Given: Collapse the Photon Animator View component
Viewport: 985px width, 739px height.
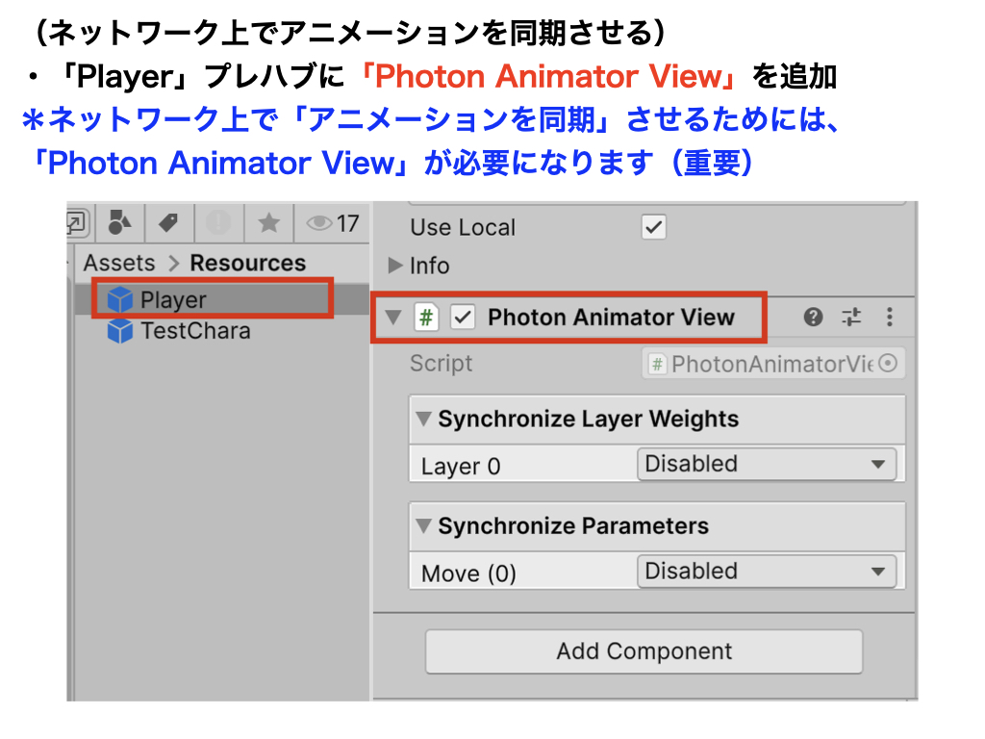Looking at the screenshot, I should click(393, 317).
